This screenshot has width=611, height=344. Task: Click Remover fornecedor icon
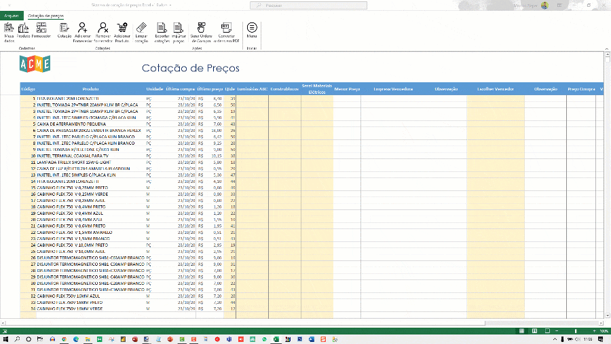point(103,32)
